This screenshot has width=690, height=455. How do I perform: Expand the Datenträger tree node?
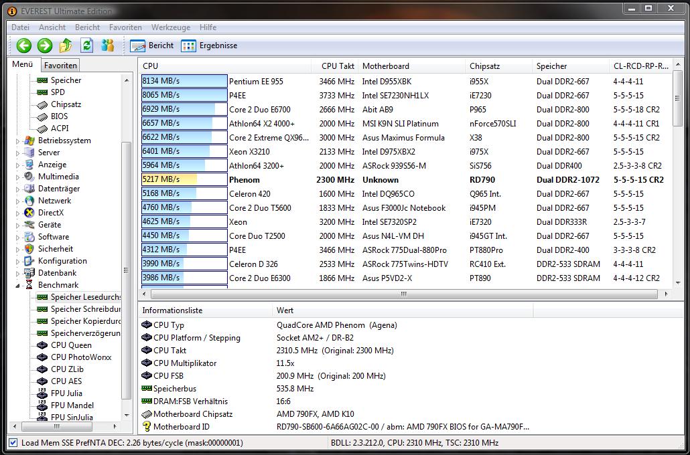[x=18, y=189]
